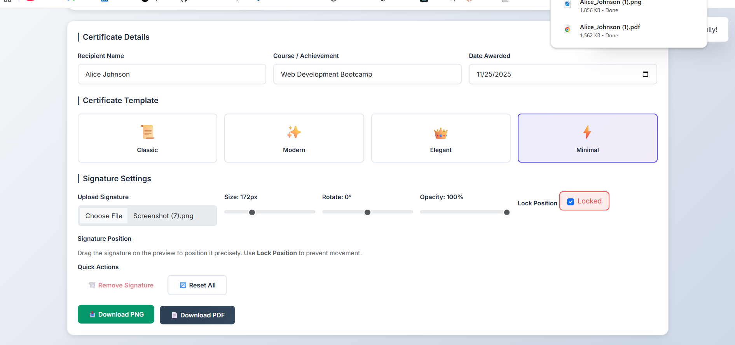Click the Download PNG button icon
735x345 pixels.
pyautogui.click(x=92, y=314)
